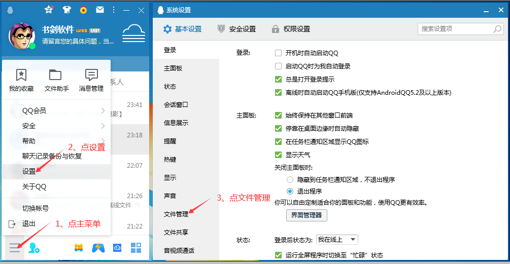Open 设置 from the main menu

pyautogui.click(x=56, y=171)
